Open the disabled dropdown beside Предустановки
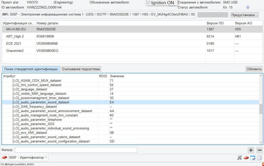 point(213,15)
